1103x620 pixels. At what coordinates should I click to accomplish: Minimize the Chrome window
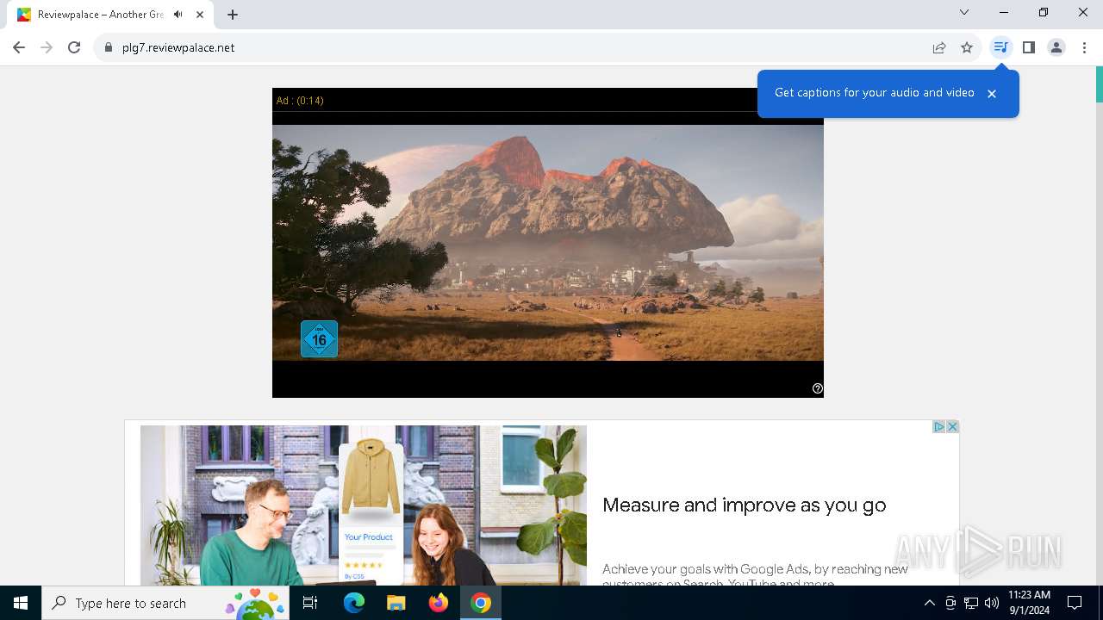pyautogui.click(x=1004, y=12)
